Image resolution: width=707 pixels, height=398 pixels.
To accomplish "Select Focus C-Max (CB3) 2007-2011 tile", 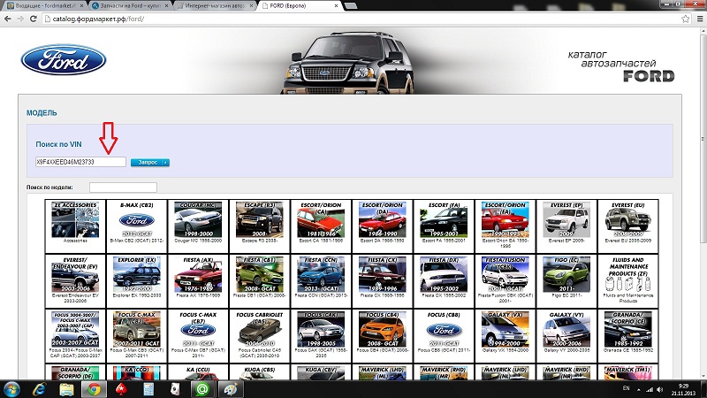I will click(x=137, y=336).
